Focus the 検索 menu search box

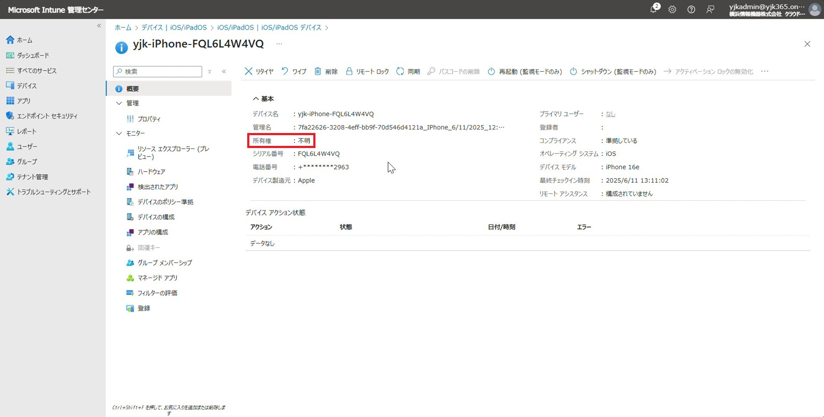coord(158,72)
